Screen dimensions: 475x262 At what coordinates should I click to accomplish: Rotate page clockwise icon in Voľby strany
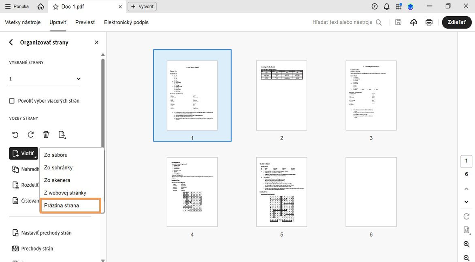click(31, 135)
